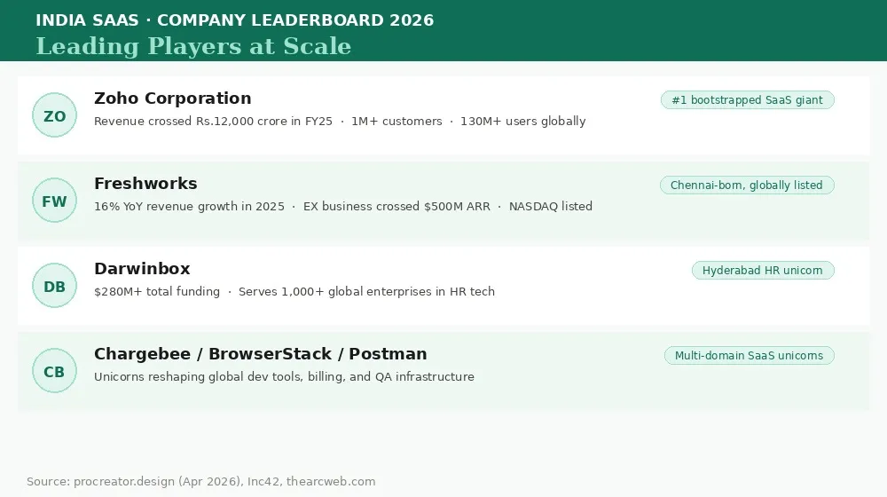Select the DB circular avatar icon
Screen dimensions: 887x497
54,286
